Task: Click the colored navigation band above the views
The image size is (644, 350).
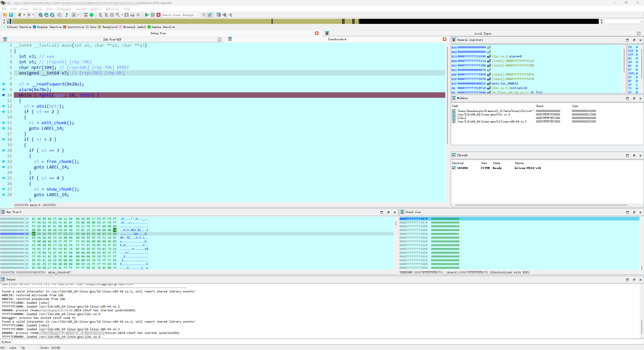Action: (302, 21)
